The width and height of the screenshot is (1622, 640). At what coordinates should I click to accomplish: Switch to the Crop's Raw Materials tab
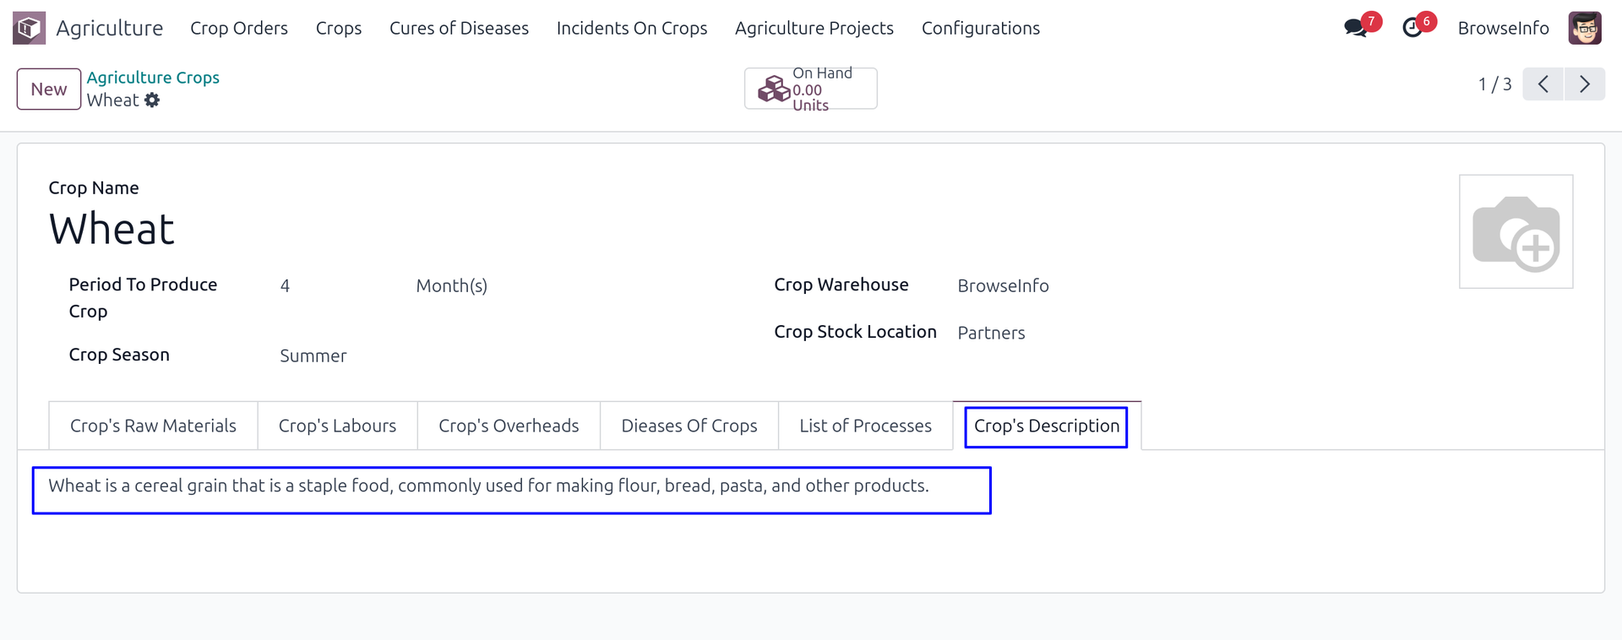[153, 426]
